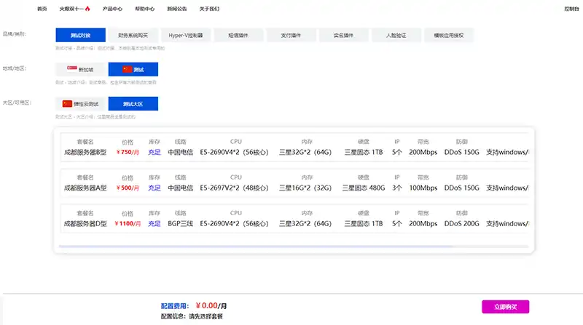
Task: Select the 测试对接 category option
Action: click(80, 35)
